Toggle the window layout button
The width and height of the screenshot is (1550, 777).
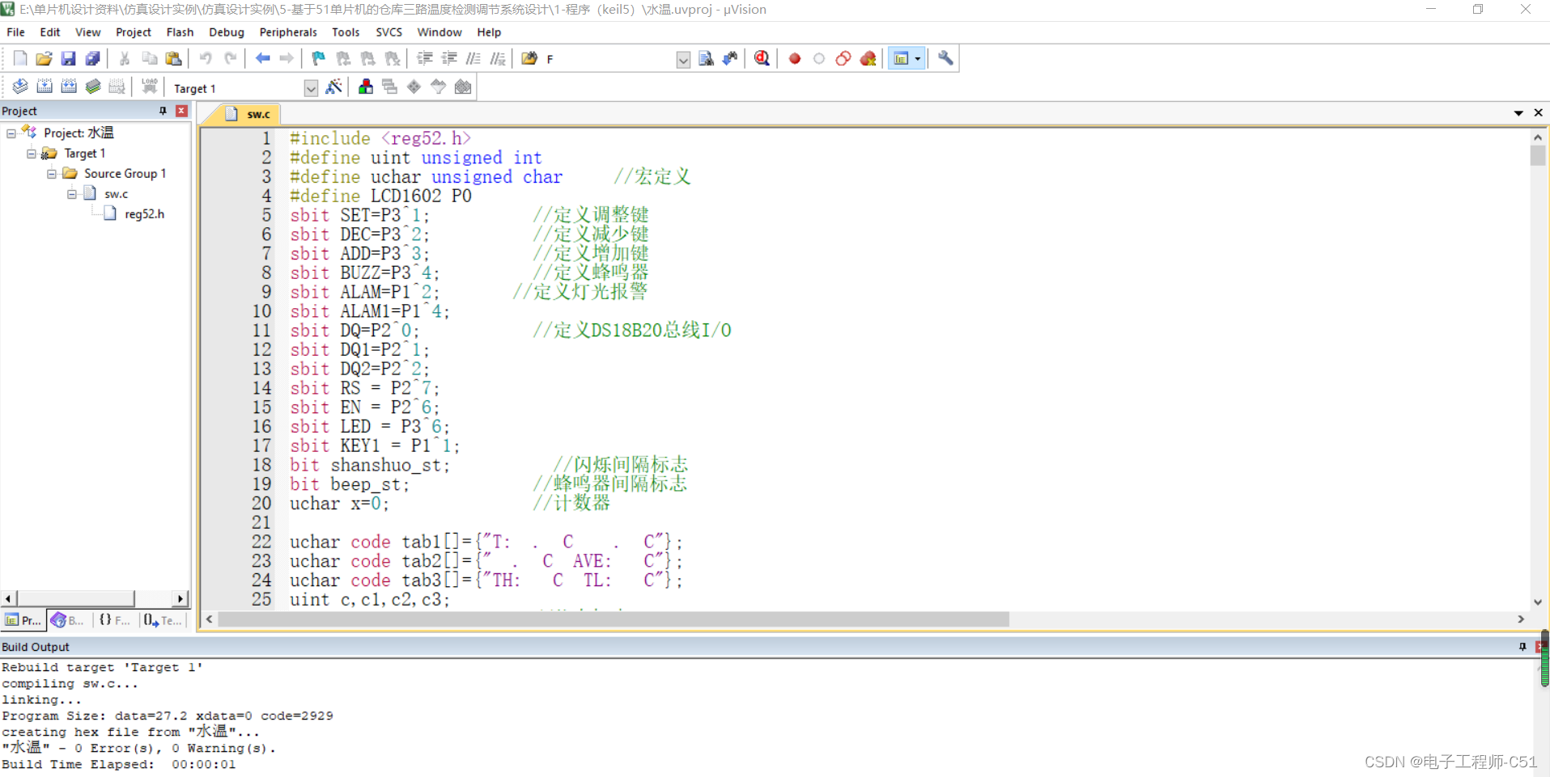[x=900, y=58]
